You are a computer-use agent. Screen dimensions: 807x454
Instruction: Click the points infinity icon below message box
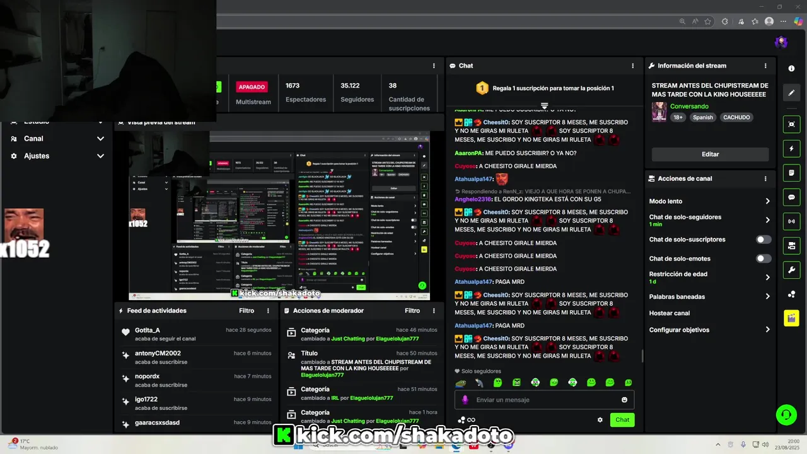point(467,420)
